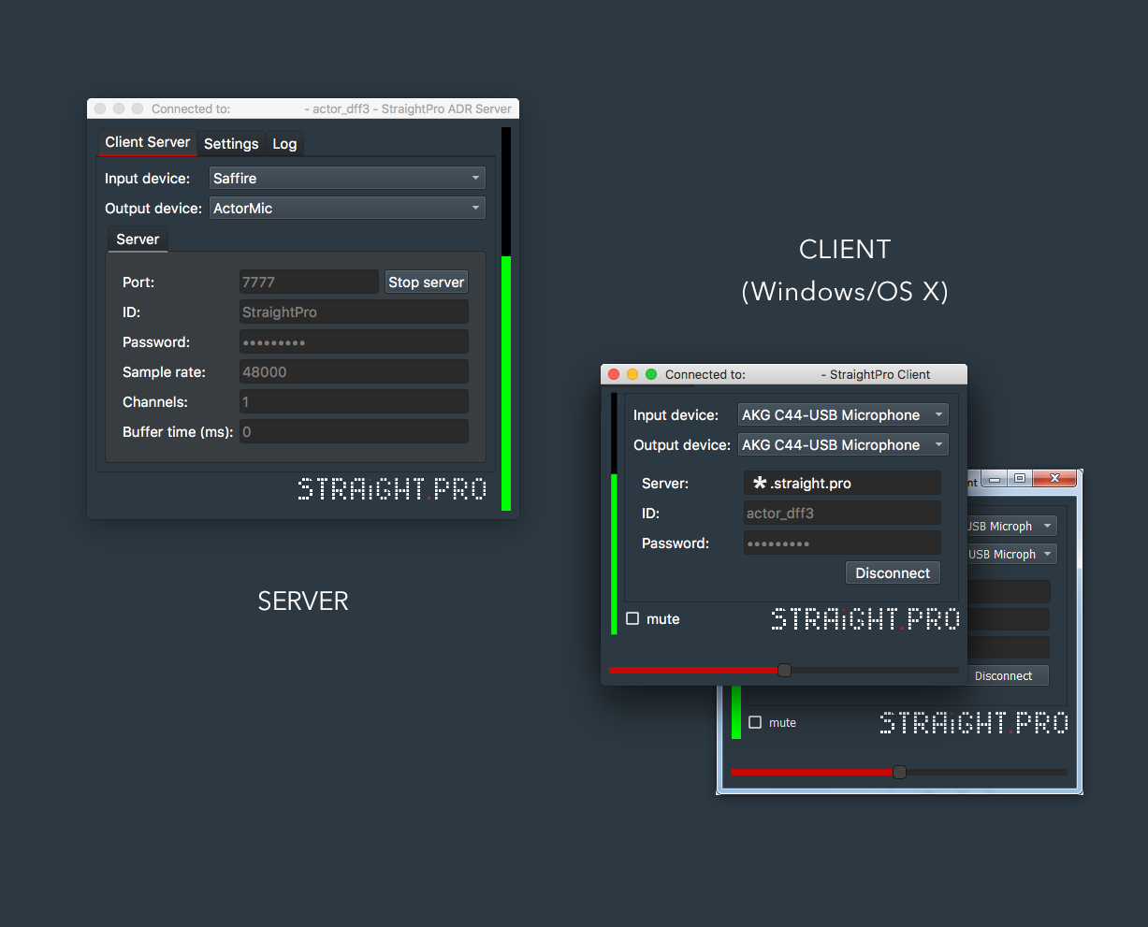The width and height of the screenshot is (1148, 927).
Task: Focus the Channels field in server window
Action: click(354, 401)
